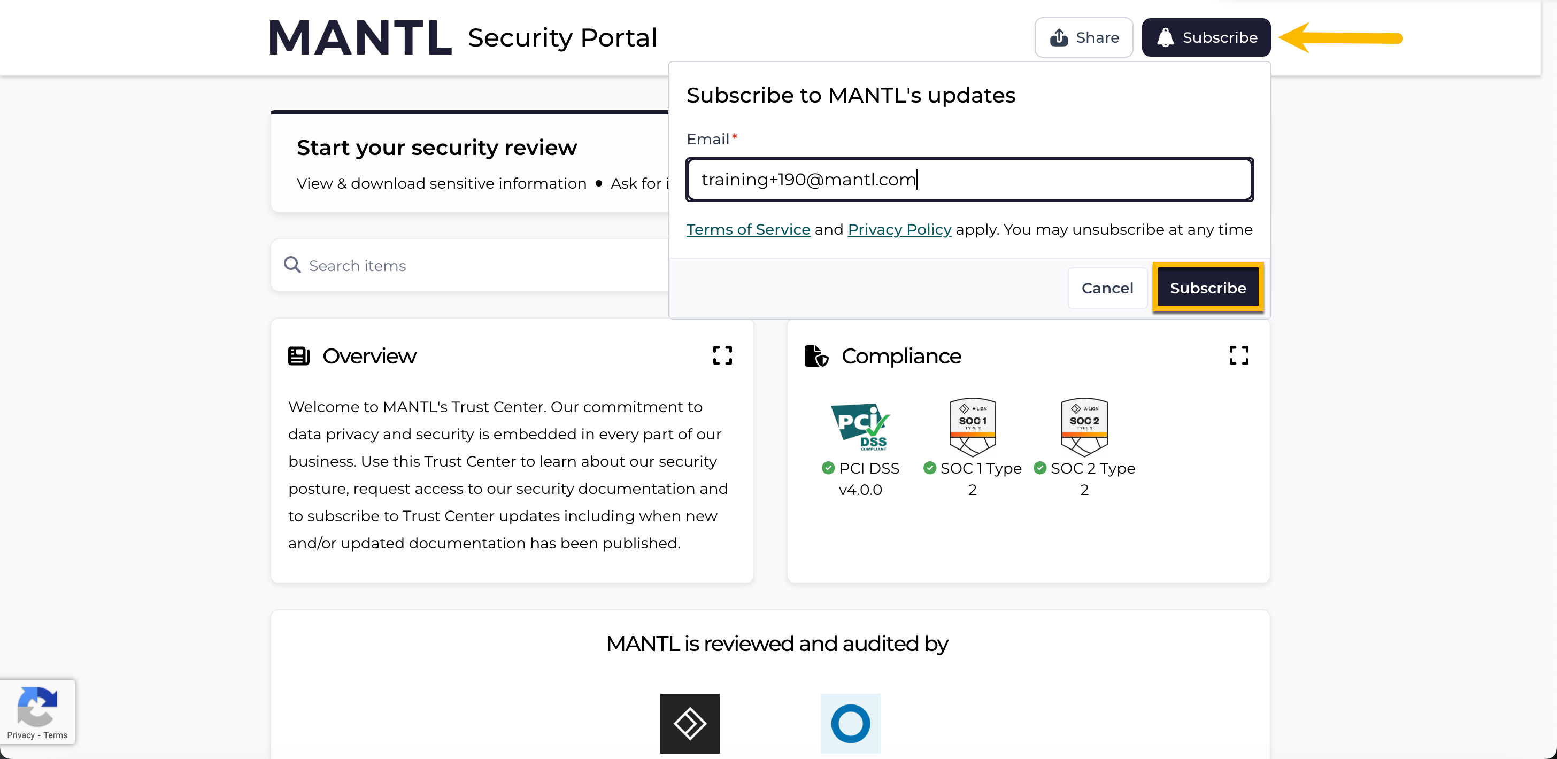Viewport: 1557px width, 759px height.
Task: Click the green check beside SOC 1
Action: click(930, 468)
